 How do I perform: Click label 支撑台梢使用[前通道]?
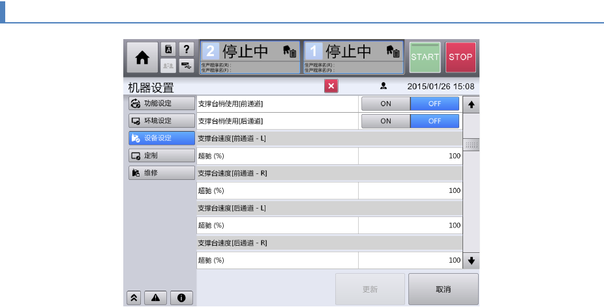click(230, 104)
